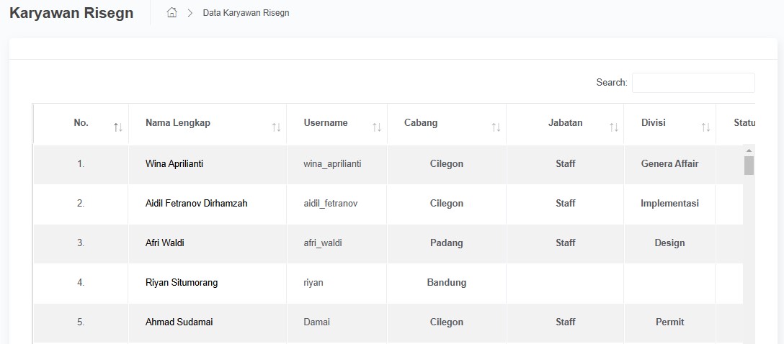784x344 pixels.
Task: Click the scrollbar up arrow
Action: (749, 150)
